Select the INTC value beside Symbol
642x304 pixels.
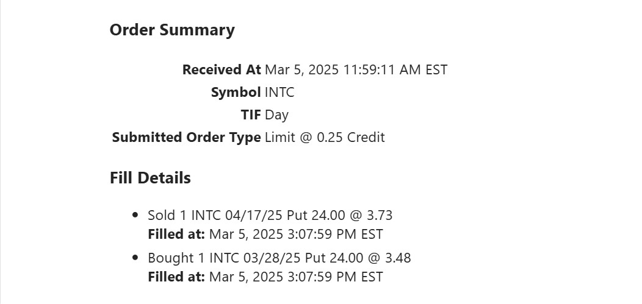pos(280,93)
